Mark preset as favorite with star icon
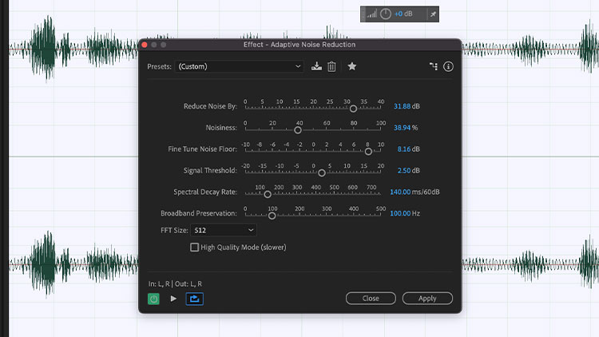This screenshot has height=337, width=599. pos(352,66)
